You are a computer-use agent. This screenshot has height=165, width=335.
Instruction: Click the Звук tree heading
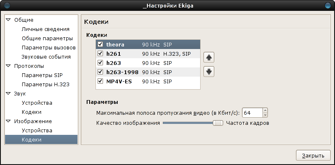[20, 94]
